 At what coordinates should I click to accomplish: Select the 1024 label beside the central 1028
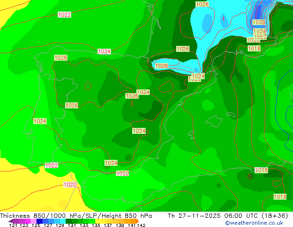[x=143, y=92]
